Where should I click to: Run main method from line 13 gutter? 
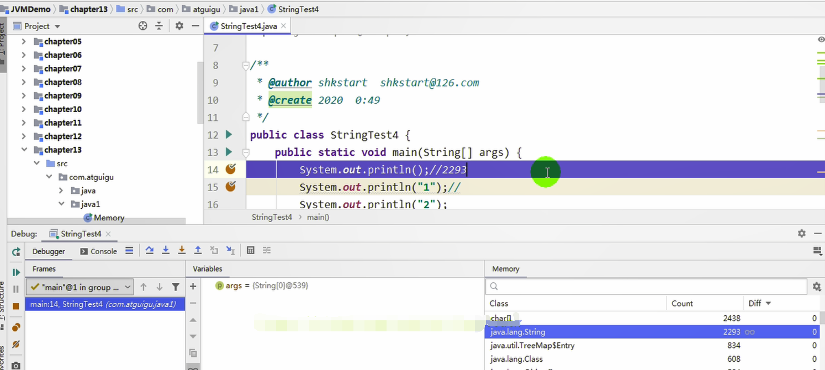click(x=229, y=152)
